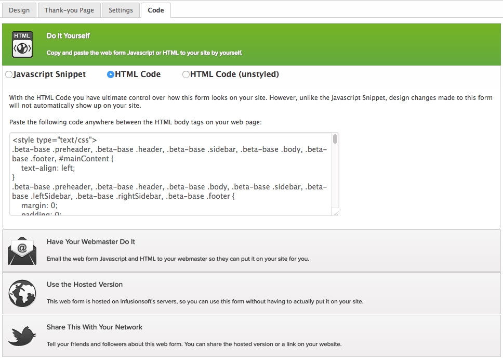Image resolution: width=503 pixels, height=358 pixels.
Task: Open the Thank-you Page tab
Action: (69, 10)
